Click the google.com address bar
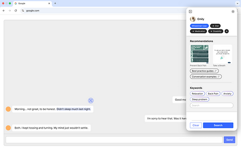Viewport: 241px width, 156px height. 103,10
